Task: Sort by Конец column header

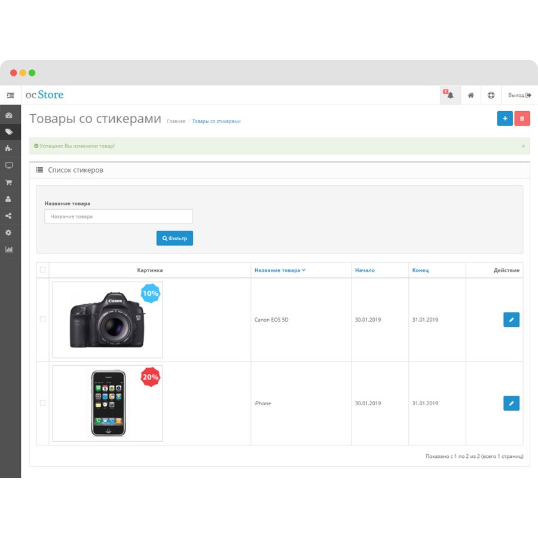Action: (x=420, y=270)
